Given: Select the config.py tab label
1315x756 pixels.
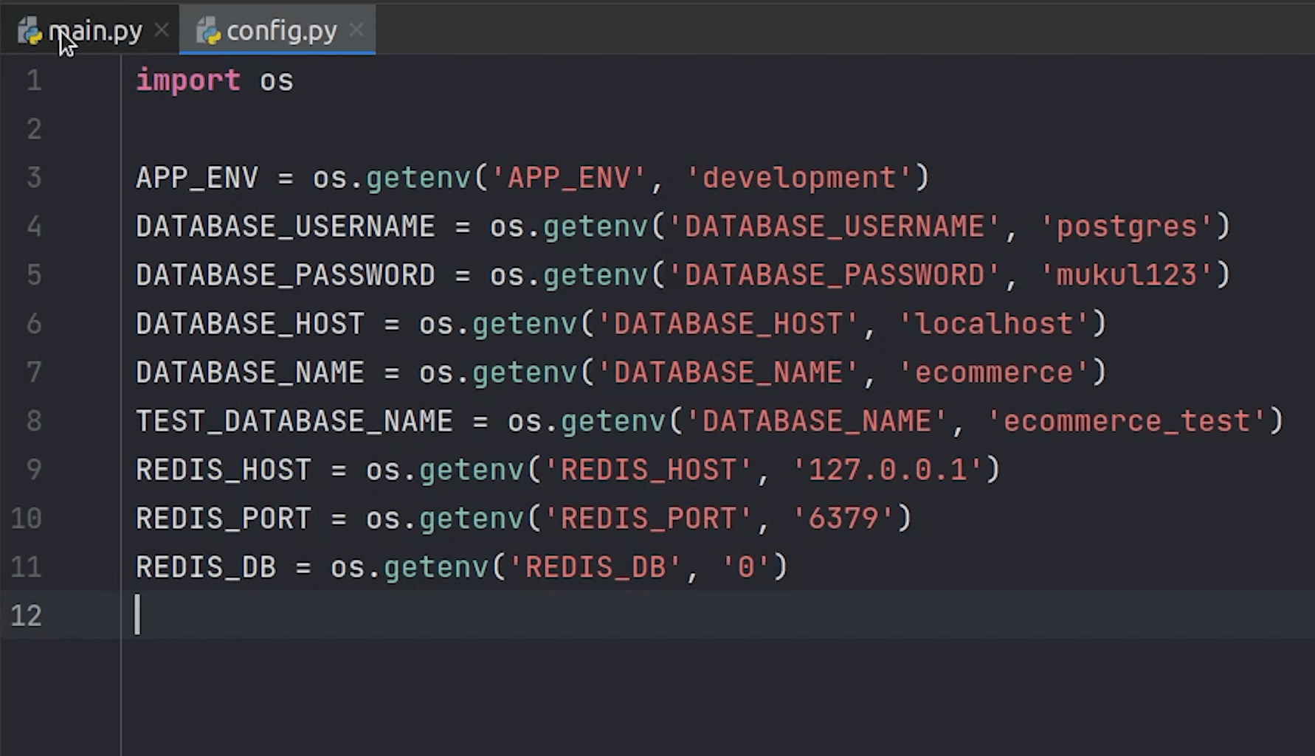Looking at the screenshot, I should pyautogui.click(x=281, y=31).
